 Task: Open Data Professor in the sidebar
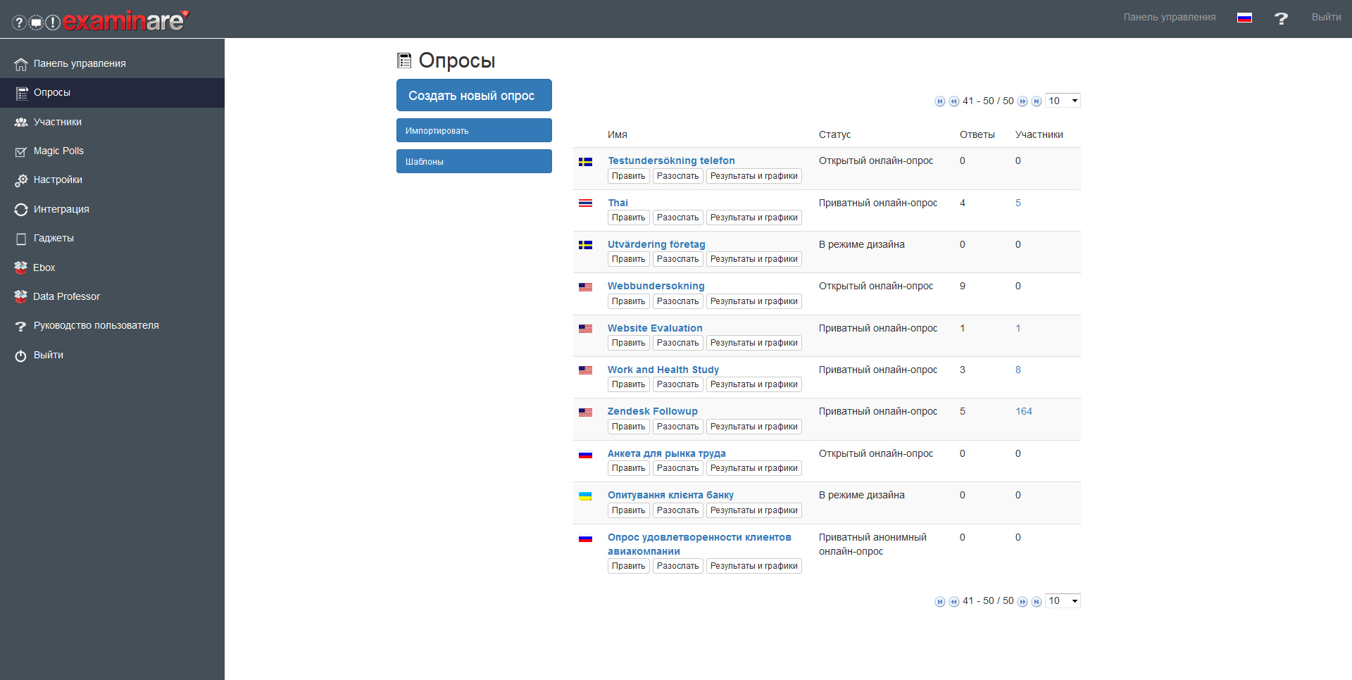pyautogui.click(x=67, y=296)
